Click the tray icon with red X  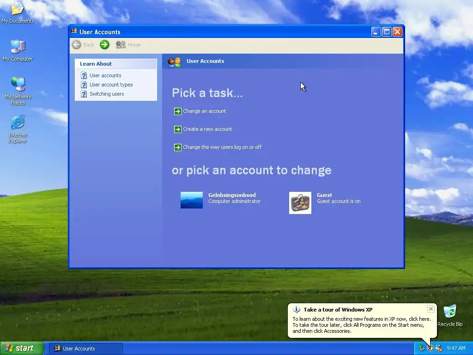tap(439, 349)
